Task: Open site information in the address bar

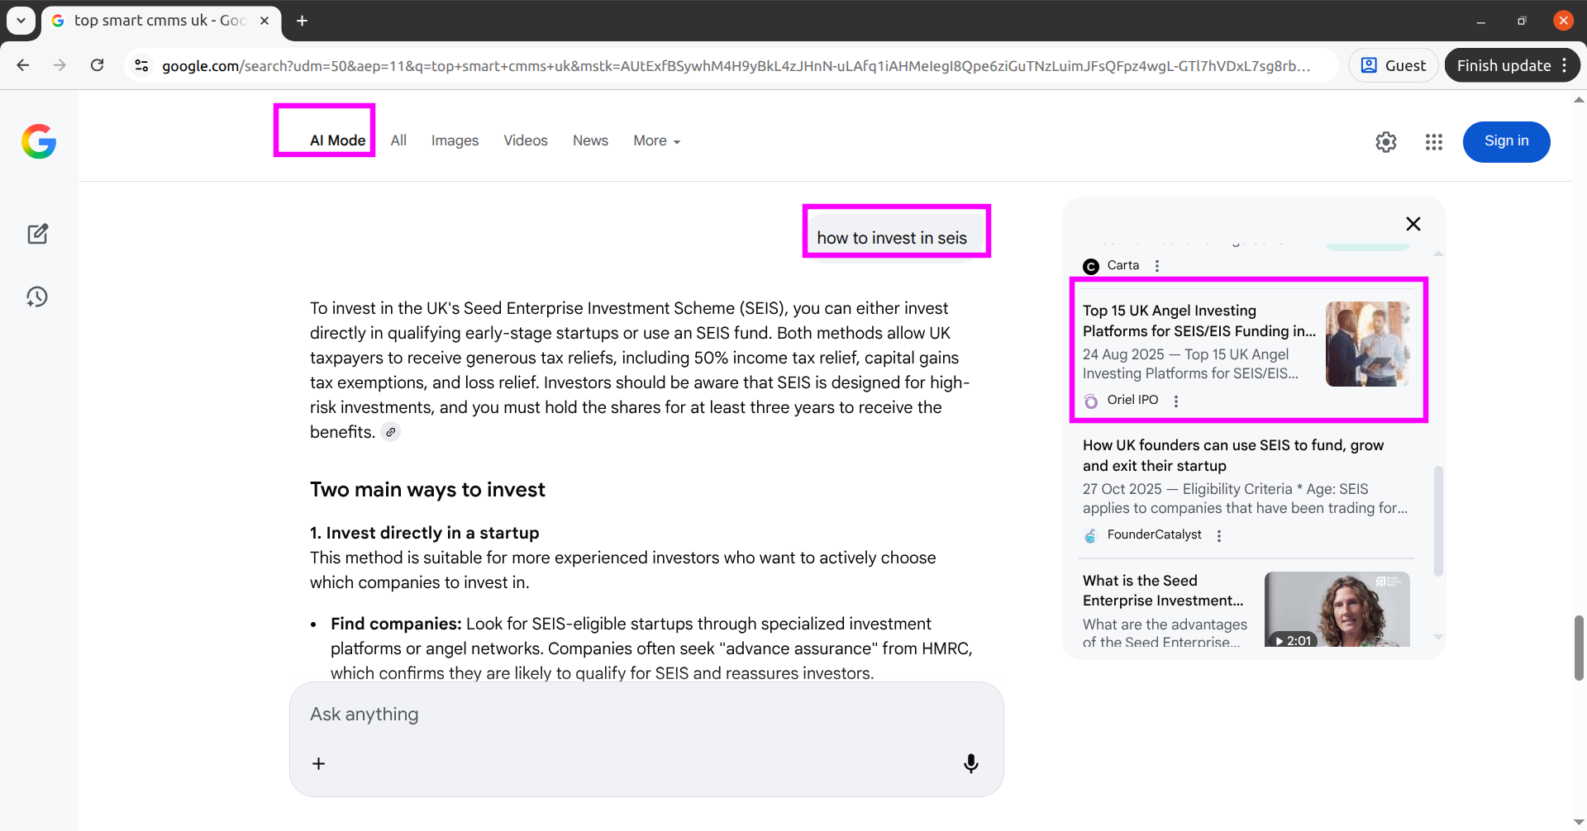Action: pyautogui.click(x=141, y=65)
